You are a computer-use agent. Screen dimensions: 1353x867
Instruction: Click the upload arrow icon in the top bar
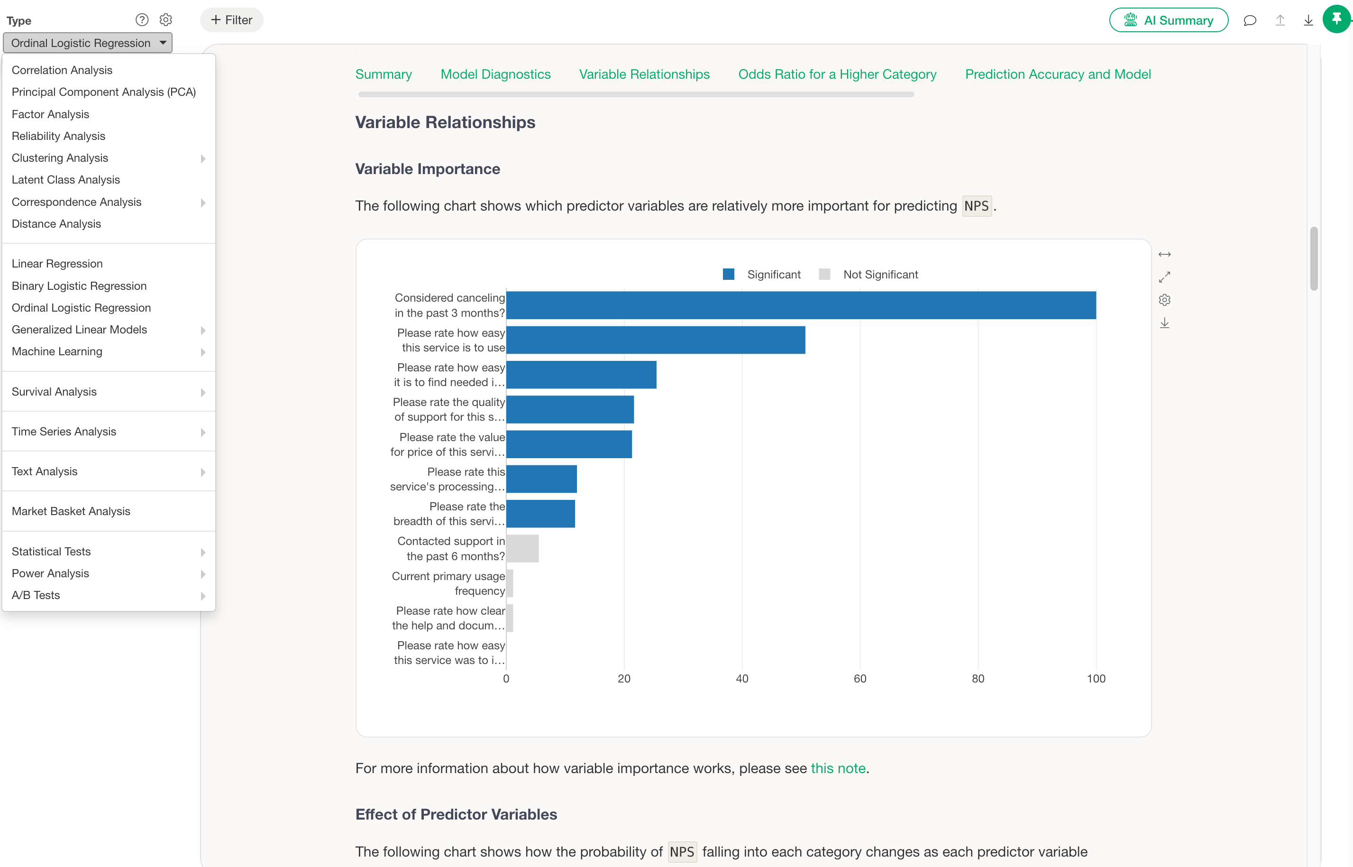click(x=1280, y=21)
